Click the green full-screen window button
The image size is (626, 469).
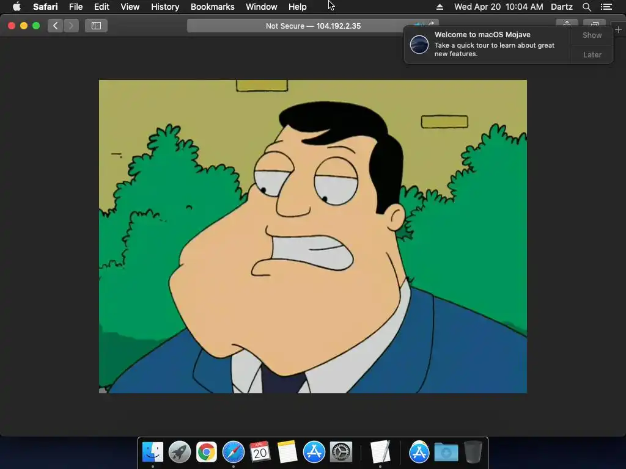tap(36, 26)
